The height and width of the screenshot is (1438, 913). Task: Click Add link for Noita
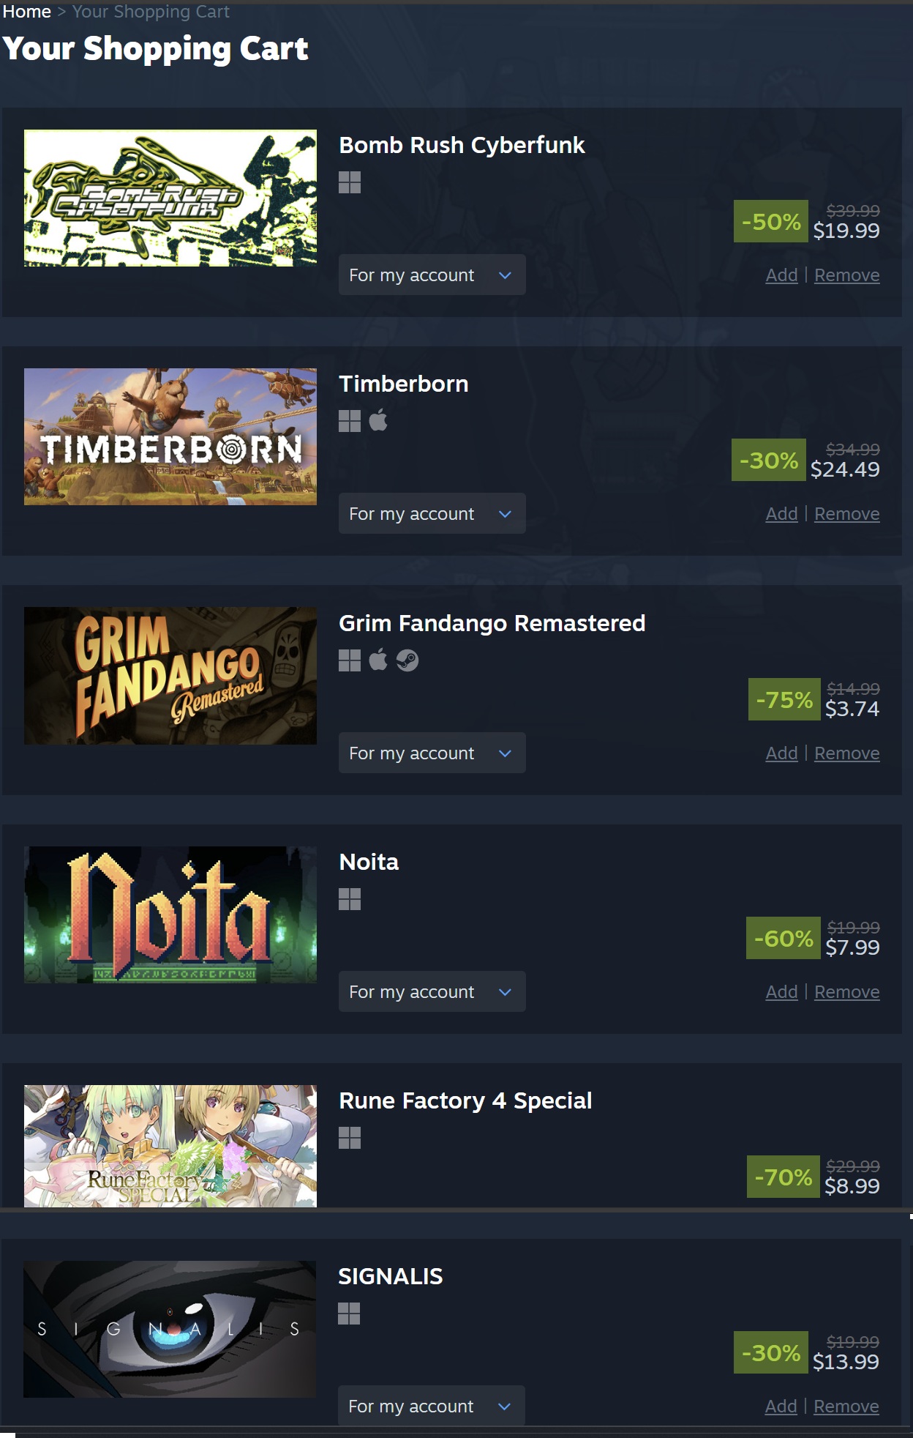click(x=781, y=992)
